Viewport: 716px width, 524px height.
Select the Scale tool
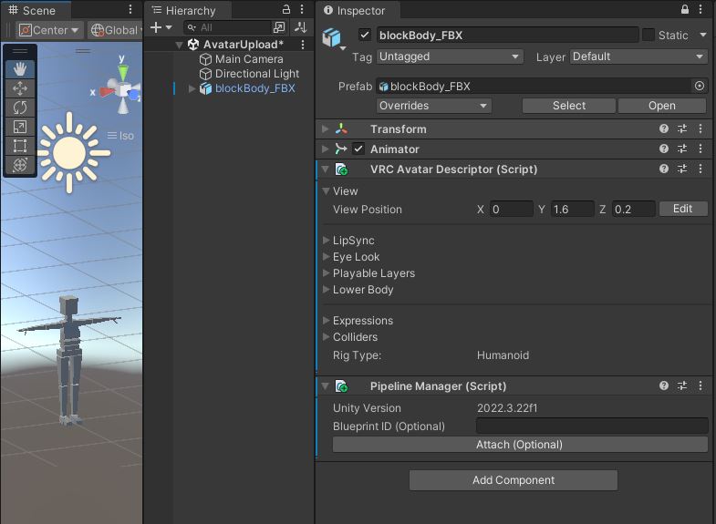tap(20, 127)
